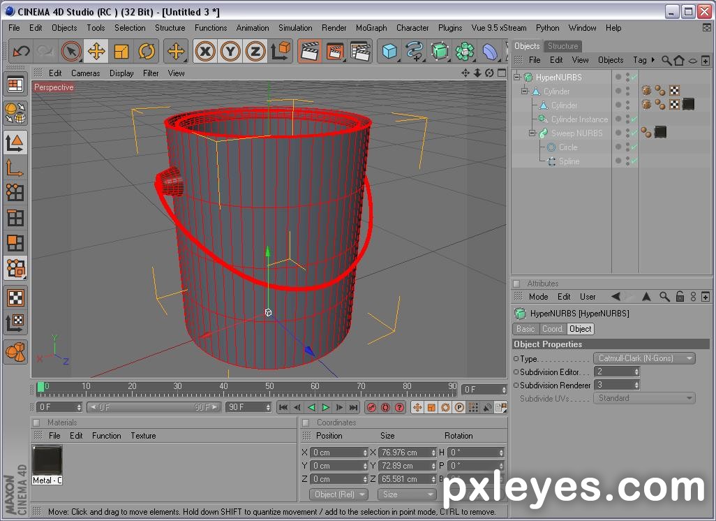Render to Picture Viewer icon
This screenshot has width=716, height=521.
335,51
